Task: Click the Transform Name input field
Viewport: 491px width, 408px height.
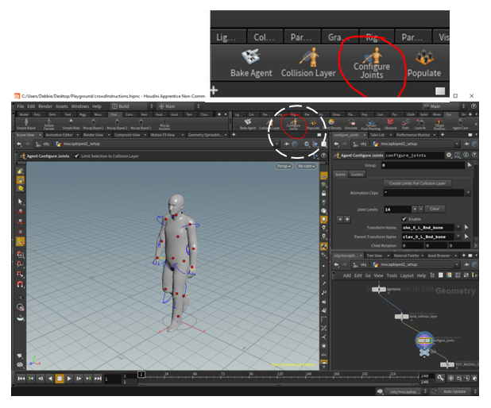Action: (x=427, y=227)
